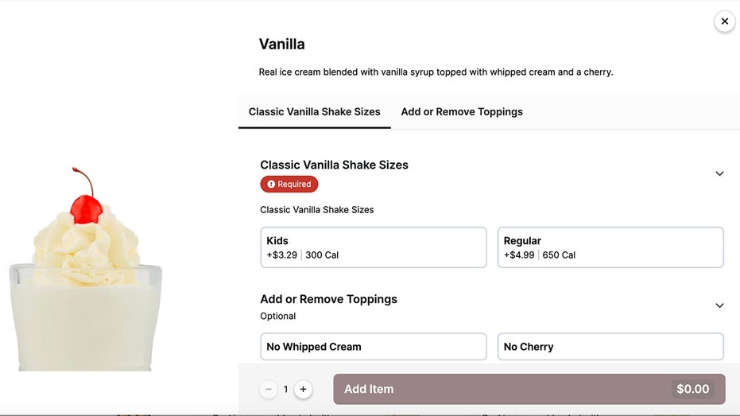The height and width of the screenshot is (416, 740).
Task: Click the Vanilla item title
Action: [x=281, y=45]
